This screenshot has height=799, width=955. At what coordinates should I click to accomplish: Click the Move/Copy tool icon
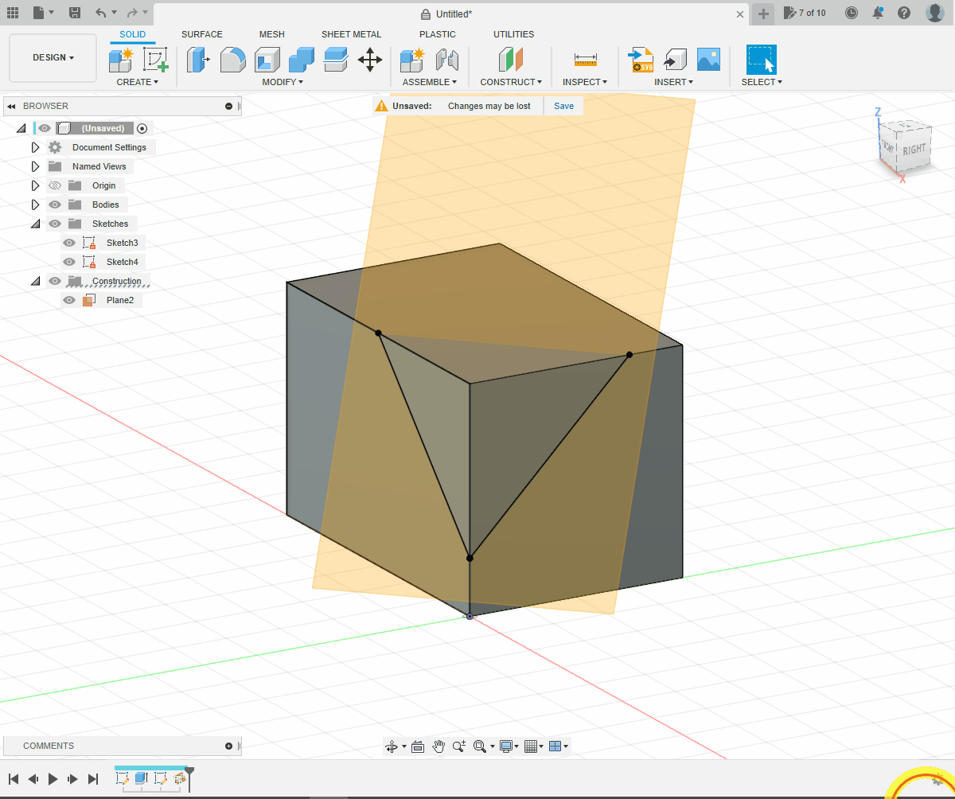point(369,60)
